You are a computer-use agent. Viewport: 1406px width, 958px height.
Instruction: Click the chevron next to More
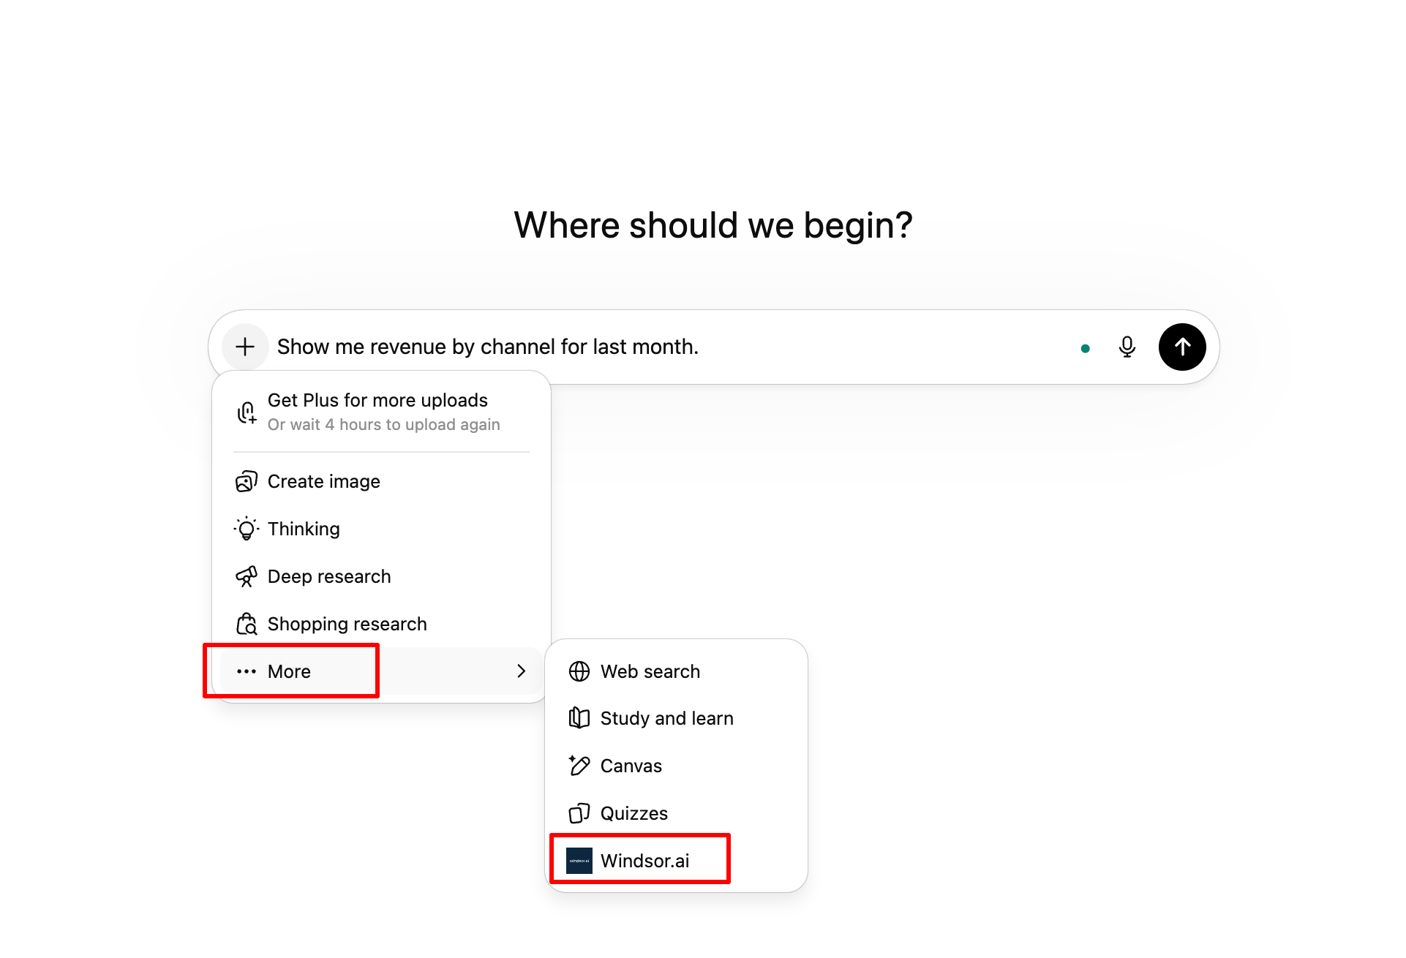(521, 671)
